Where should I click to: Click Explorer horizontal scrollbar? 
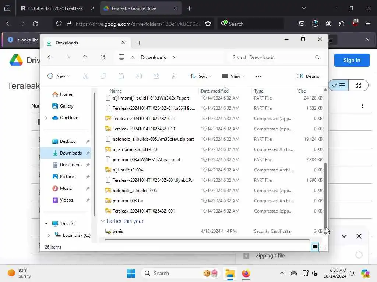(x=207, y=239)
